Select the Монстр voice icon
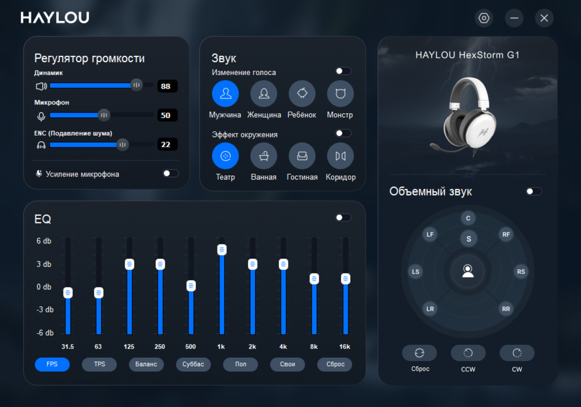Viewport: 581px width, 407px height. pyautogui.click(x=340, y=93)
